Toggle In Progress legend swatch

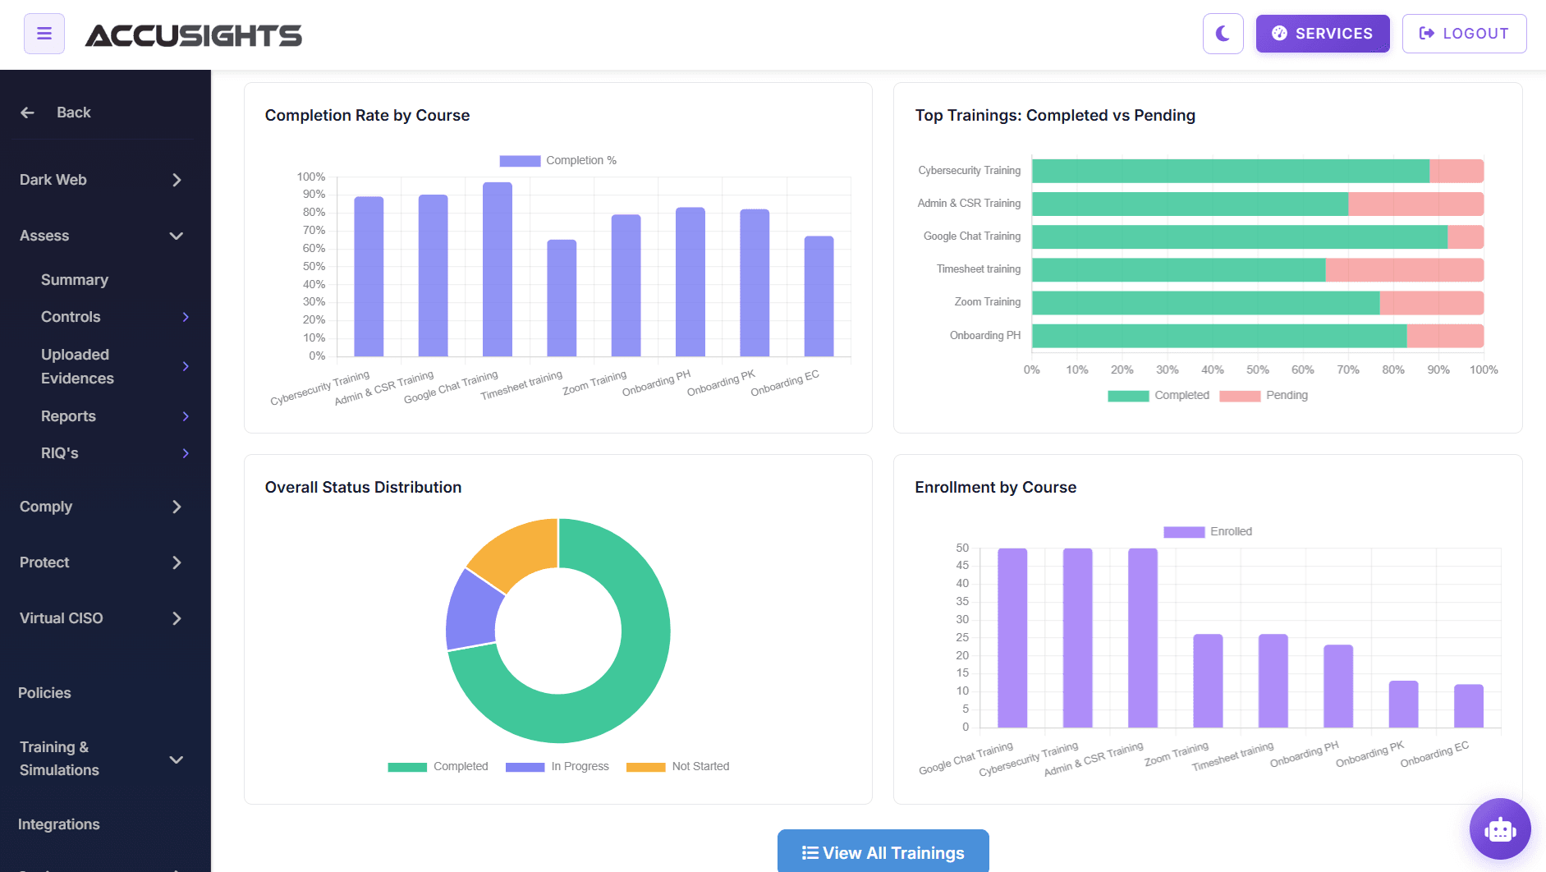(x=525, y=767)
